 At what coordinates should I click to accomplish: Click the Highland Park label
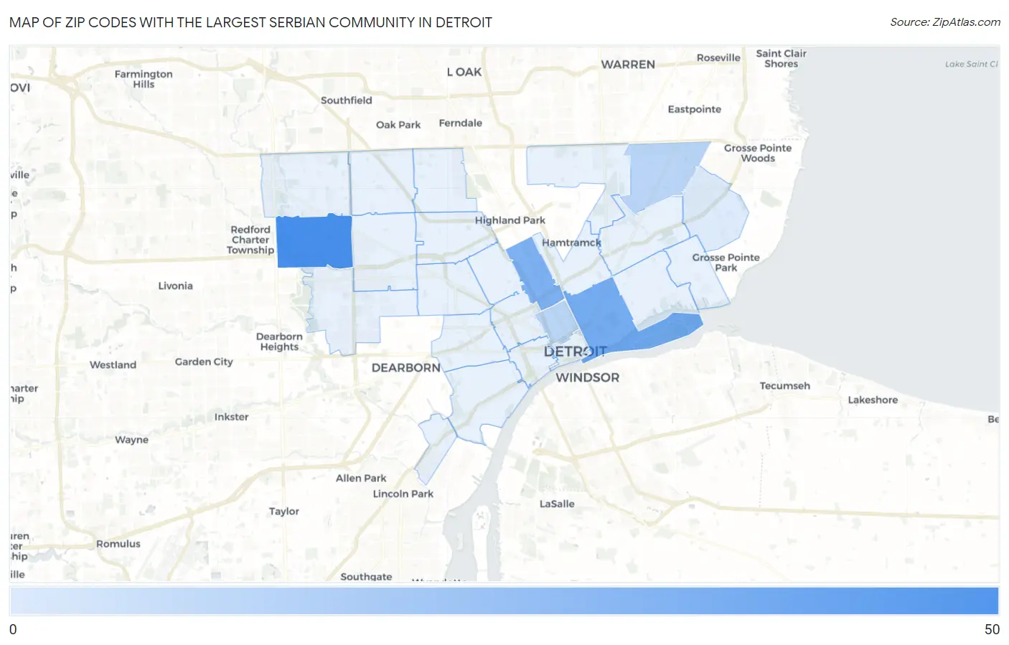point(510,220)
